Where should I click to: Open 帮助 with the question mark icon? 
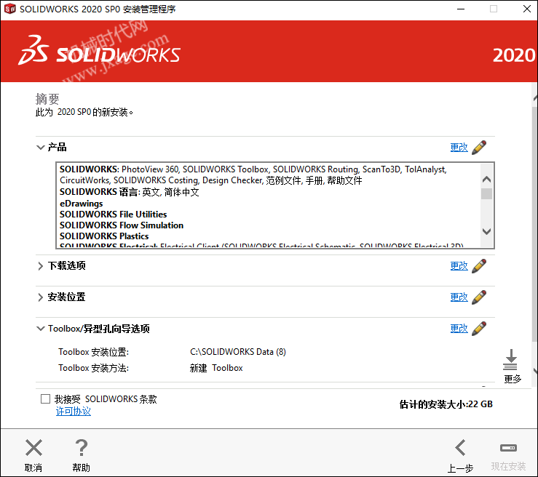click(82, 447)
